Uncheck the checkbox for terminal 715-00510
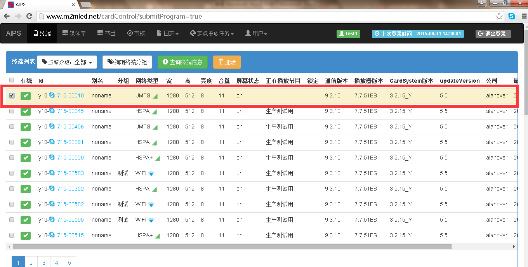This screenshot has width=528, height=267. [x=12, y=95]
